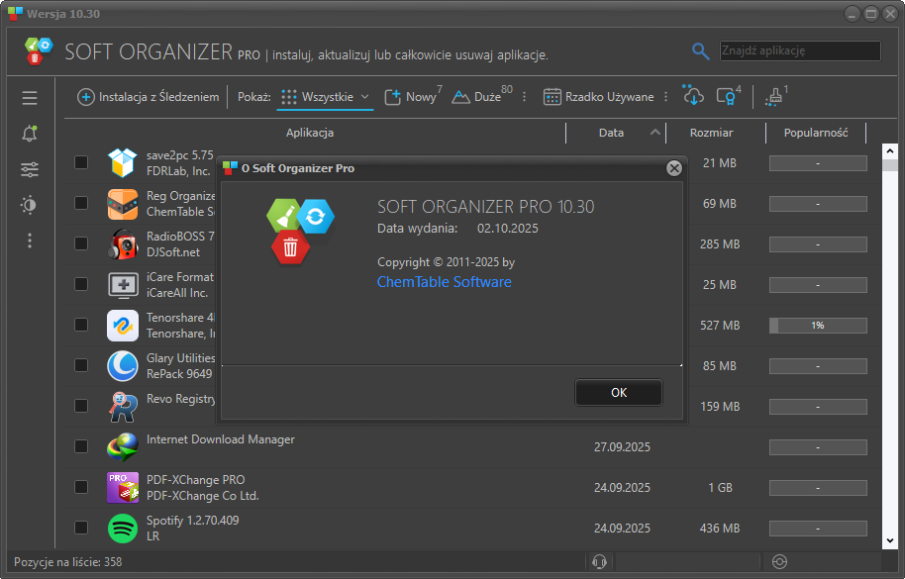Click the Spotify application icon
Viewport: 905px width, 579px height.
(123, 529)
